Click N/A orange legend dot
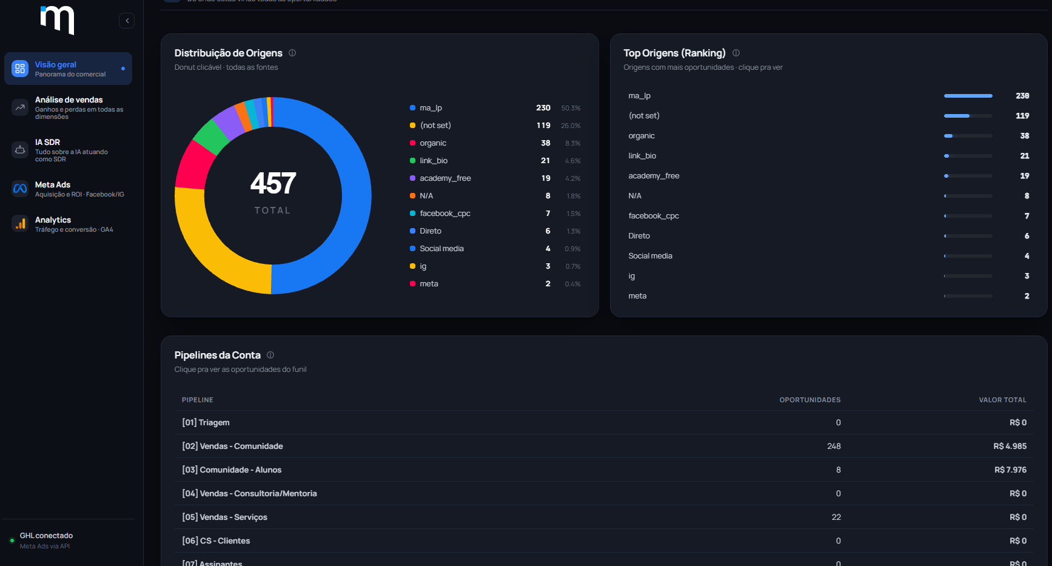The height and width of the screenshot is (566, 1052). pos(412,196)
